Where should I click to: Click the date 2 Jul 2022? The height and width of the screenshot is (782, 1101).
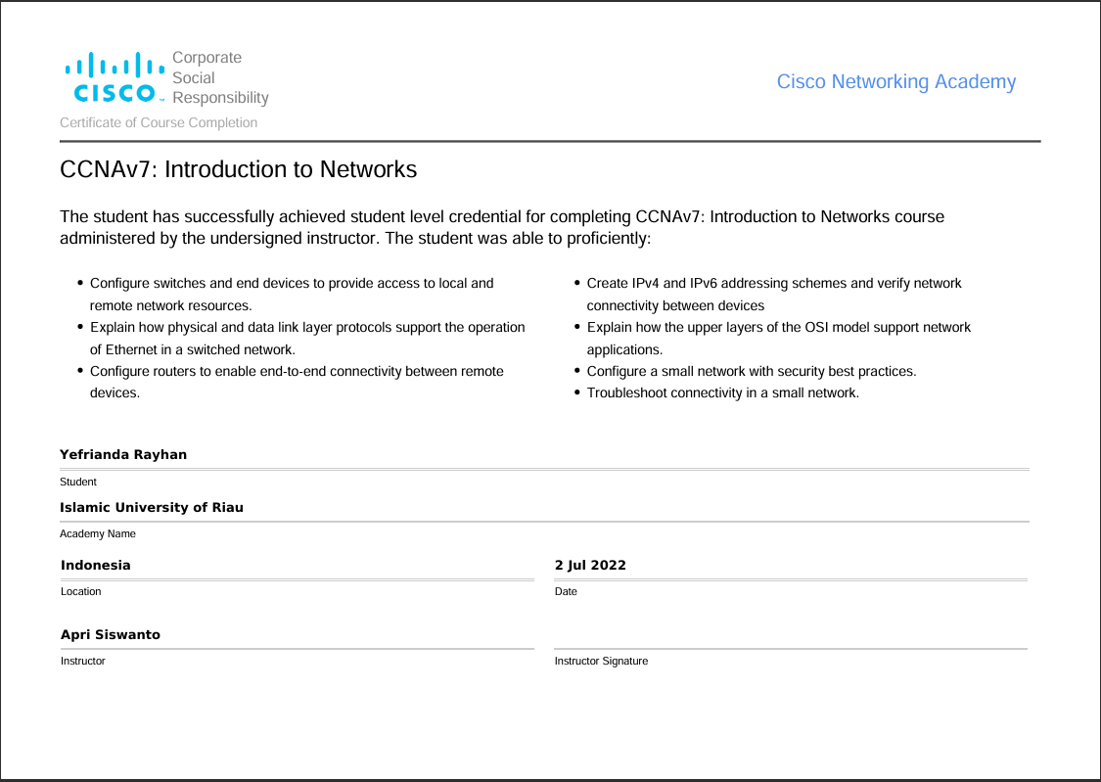[590, 566]
